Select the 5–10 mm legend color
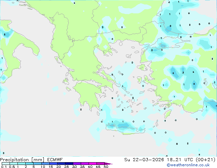The height and width of the screenshot is (168, 217). (37, 164)
